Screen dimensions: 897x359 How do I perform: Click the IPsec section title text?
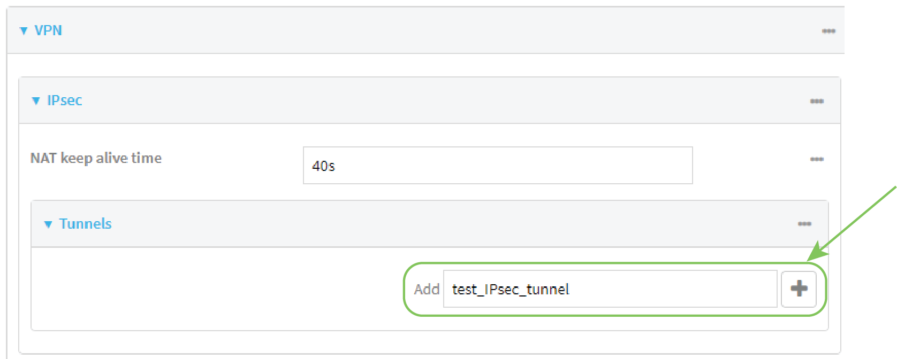pyautogui.click(x=64, y=100)
